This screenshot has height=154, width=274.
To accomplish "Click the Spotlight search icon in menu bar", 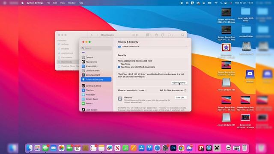I will point(221,3).
